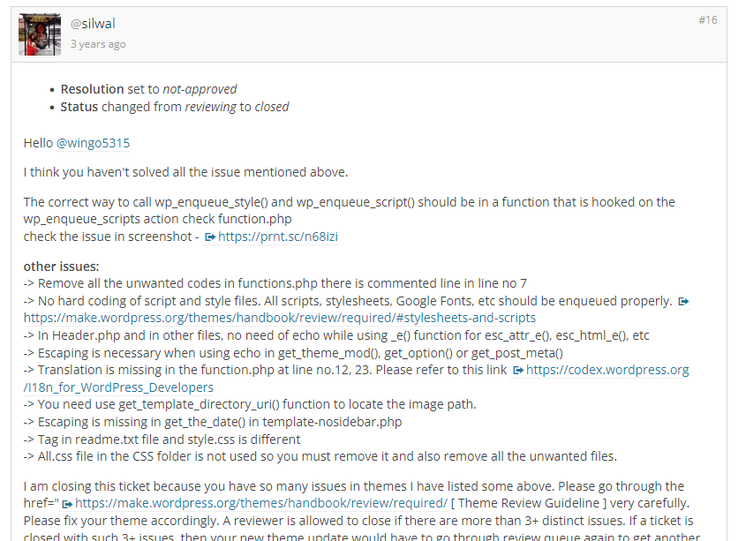Open the silwal avatar image
746x541 pixels.
(x=40, y=34)
